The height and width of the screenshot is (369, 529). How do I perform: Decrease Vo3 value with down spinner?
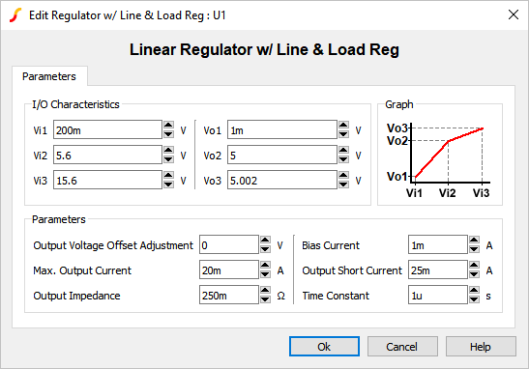[x=343, y=184]
